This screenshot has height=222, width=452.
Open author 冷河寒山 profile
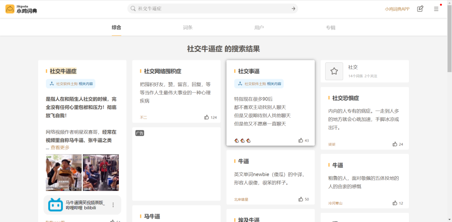coord(335,203)
